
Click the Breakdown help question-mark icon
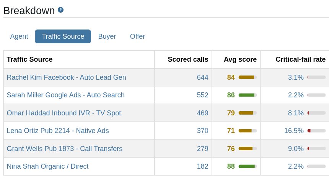[61, 10]
